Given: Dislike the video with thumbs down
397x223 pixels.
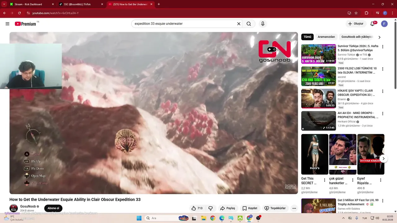Looking at the screenshot, I should 211,208.
